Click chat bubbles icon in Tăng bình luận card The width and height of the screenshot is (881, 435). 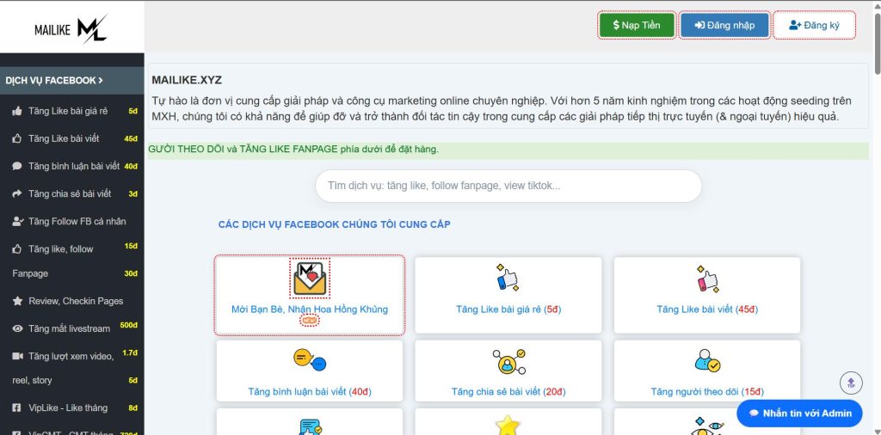(x=310, y=361)
